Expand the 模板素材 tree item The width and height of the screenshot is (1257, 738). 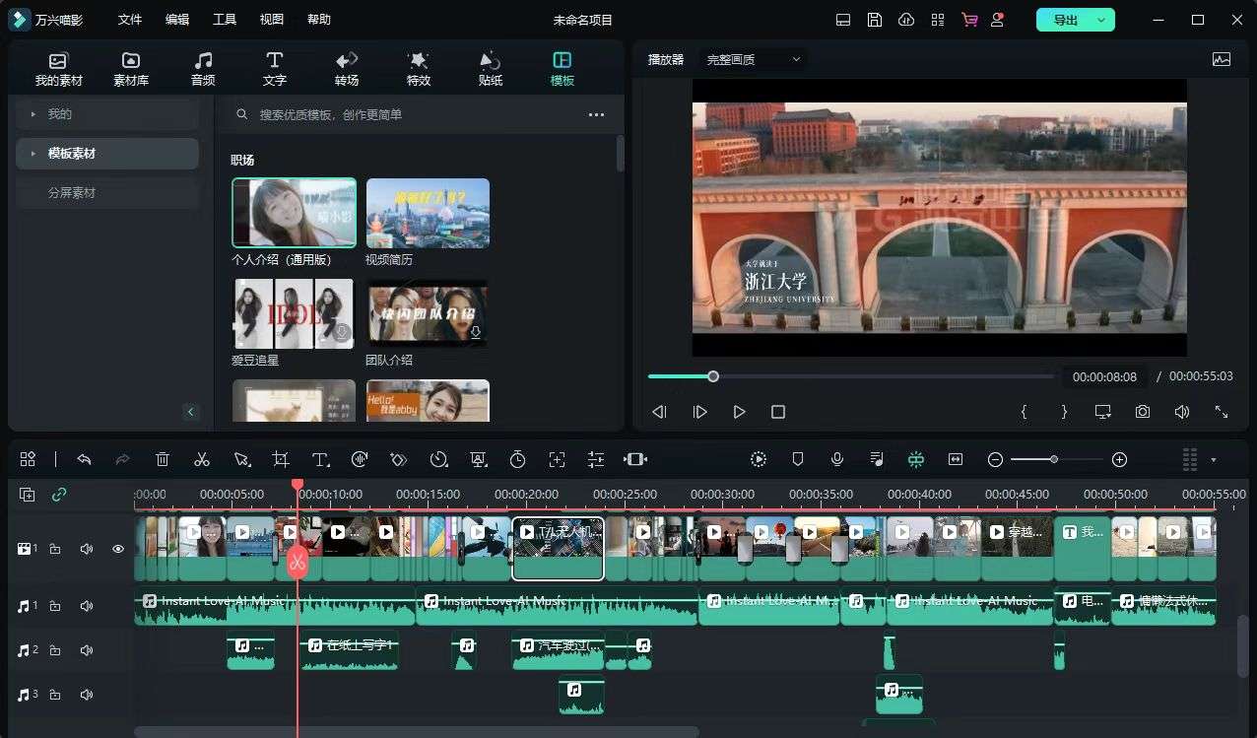pyautogui.click(x=33, y=154)
